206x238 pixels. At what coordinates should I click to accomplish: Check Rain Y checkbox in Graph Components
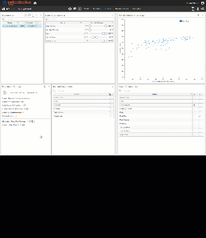(x=200, y=113)
